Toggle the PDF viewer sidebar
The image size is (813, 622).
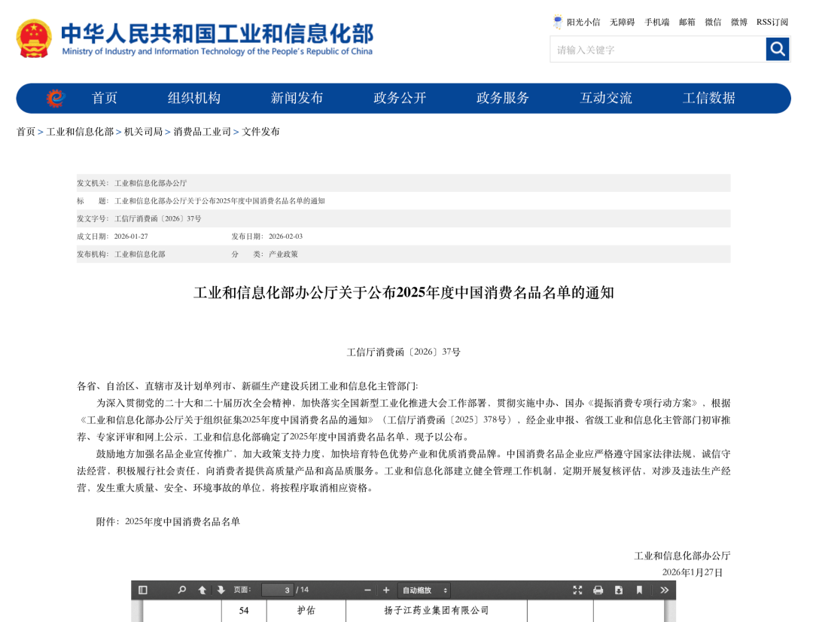pos(143,590)
